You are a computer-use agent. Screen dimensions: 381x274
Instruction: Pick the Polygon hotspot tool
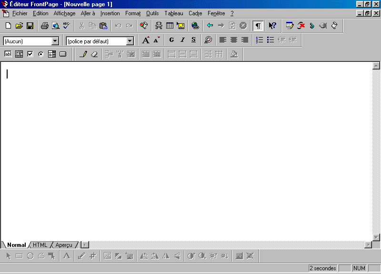pyautogui.click(x=41, y=256)
